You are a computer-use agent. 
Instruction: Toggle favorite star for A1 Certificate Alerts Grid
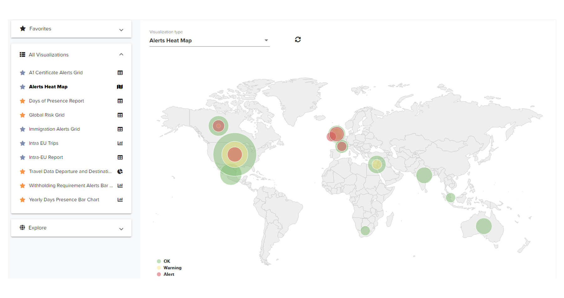tap(23, 73)
